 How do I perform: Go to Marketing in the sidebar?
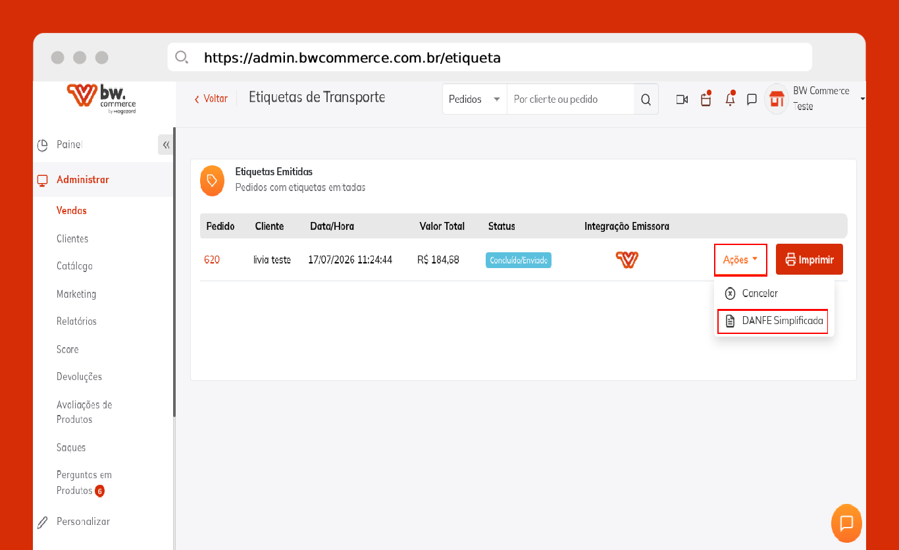pyautogui.click(x=76, y=294)
